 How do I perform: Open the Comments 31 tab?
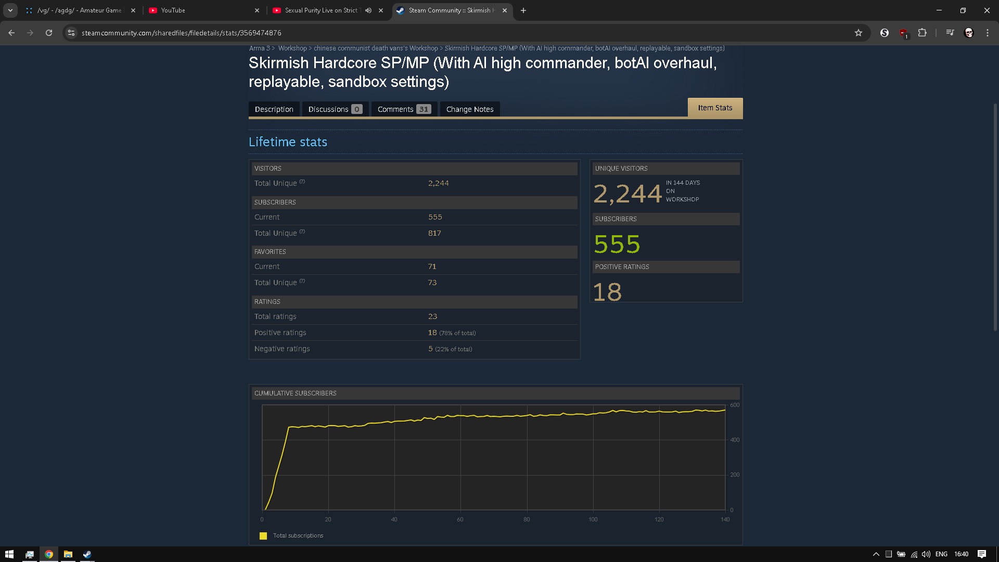pyautogui.click(x=404, y=109)
